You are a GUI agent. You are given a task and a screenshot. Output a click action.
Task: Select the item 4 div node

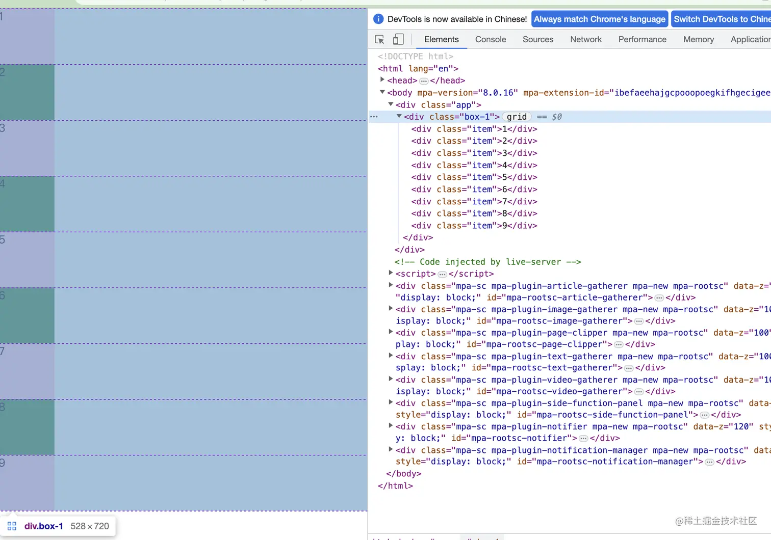(474, 165)
